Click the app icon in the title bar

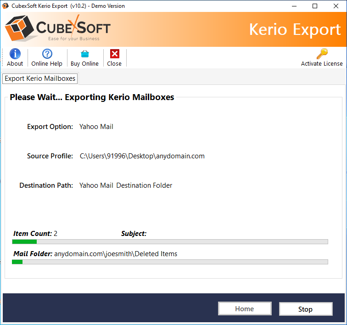tap(6, 6)
